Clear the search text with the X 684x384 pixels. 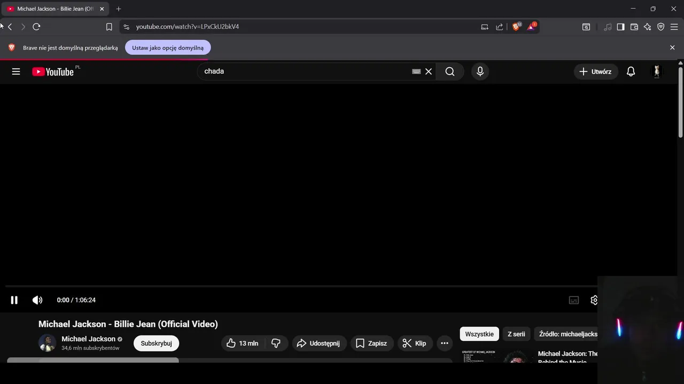click(x=429, y=71)
